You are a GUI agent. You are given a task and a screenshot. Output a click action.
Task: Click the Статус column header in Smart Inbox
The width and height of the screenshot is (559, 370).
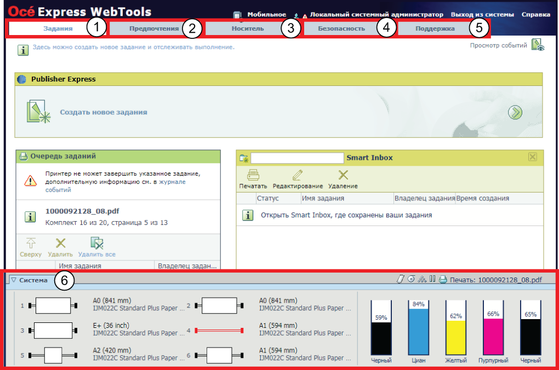(268, 198)
